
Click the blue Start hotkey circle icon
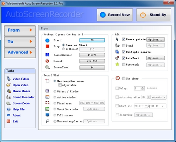point(48,40)
